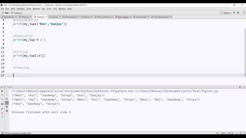Open File menu
Viewport: 246px width, 138px height.
click(x=2, y=9)
